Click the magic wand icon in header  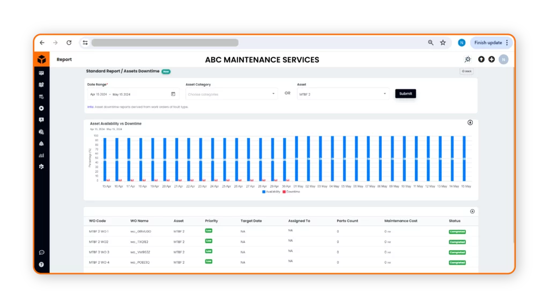click(468, 59)
